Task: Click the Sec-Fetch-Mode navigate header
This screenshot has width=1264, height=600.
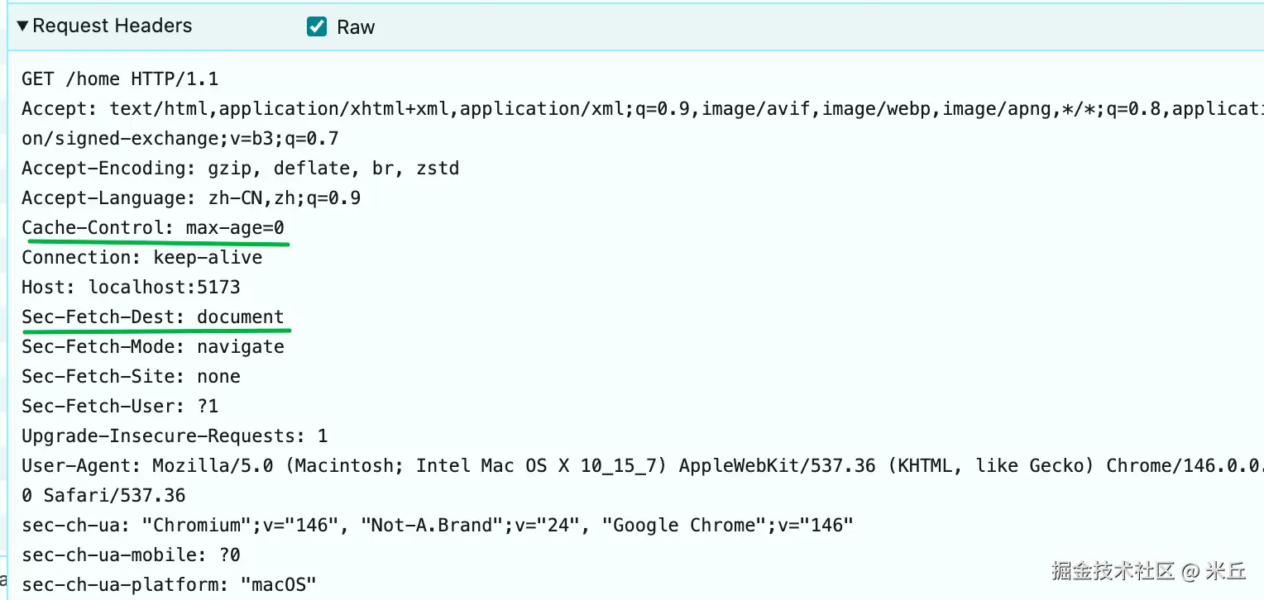Action: (153, 347)
